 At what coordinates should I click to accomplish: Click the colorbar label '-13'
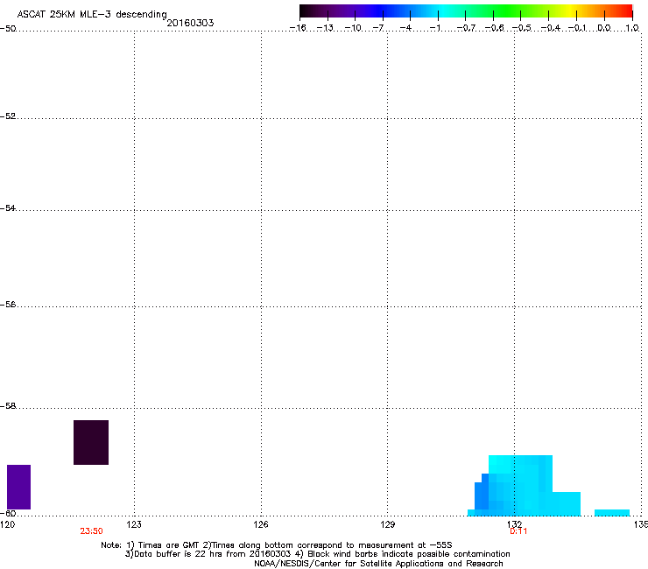[325, 28]
